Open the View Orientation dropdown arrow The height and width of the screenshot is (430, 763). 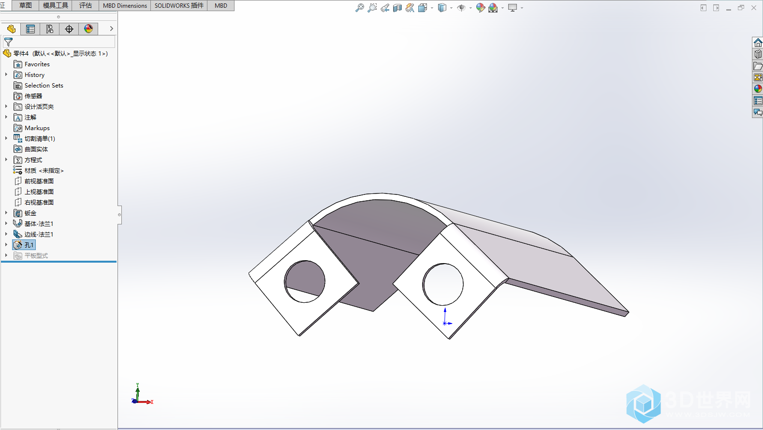432,8
